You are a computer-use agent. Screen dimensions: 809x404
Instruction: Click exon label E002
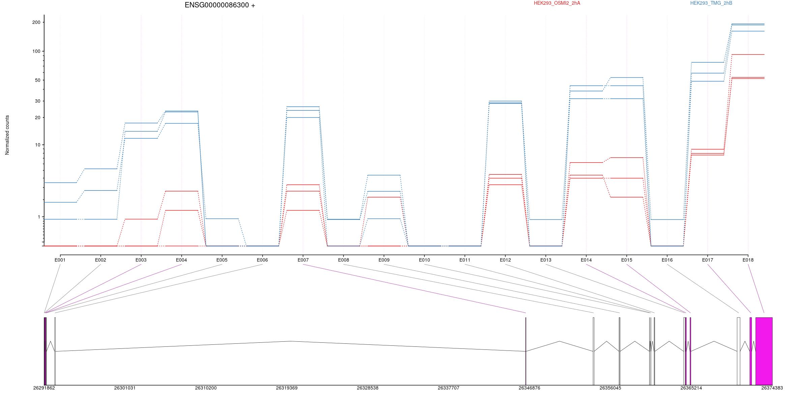(x=100, y=260)
